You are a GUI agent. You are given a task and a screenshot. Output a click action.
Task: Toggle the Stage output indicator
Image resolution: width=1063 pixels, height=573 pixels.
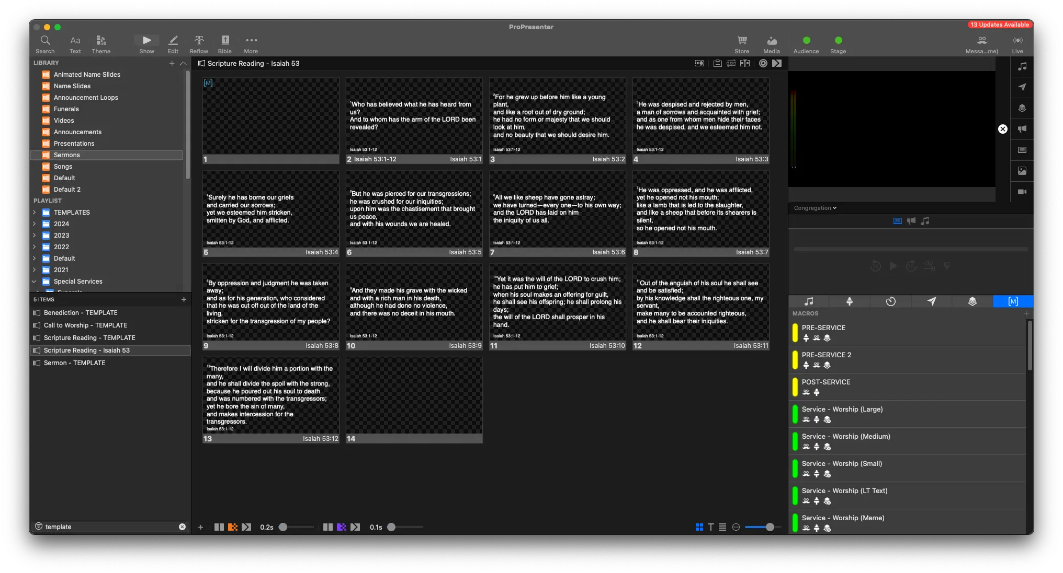838,40
